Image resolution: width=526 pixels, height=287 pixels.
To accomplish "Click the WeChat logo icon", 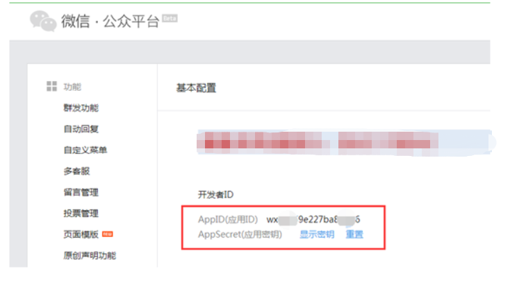I will pos(43,21).
